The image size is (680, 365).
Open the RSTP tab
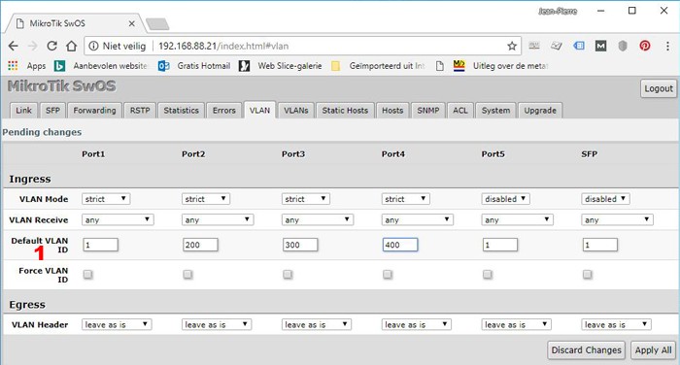click(x=140, y=111)
